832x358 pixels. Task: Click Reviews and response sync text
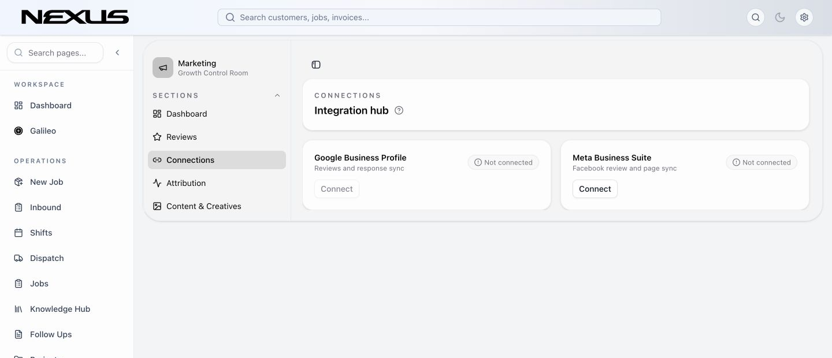(x=359, y=169)
